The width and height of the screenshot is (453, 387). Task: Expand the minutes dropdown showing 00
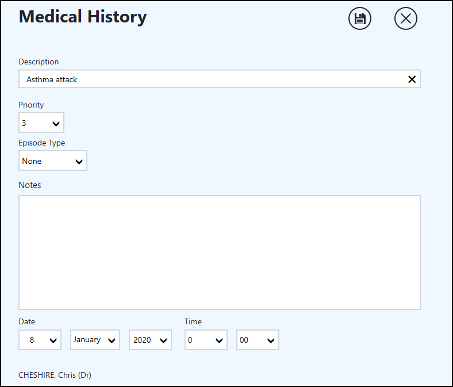258,340
